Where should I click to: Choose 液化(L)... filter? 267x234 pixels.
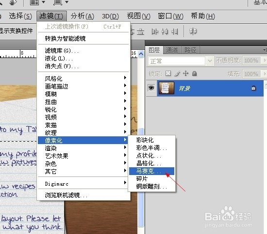click(x=83, y=58)
